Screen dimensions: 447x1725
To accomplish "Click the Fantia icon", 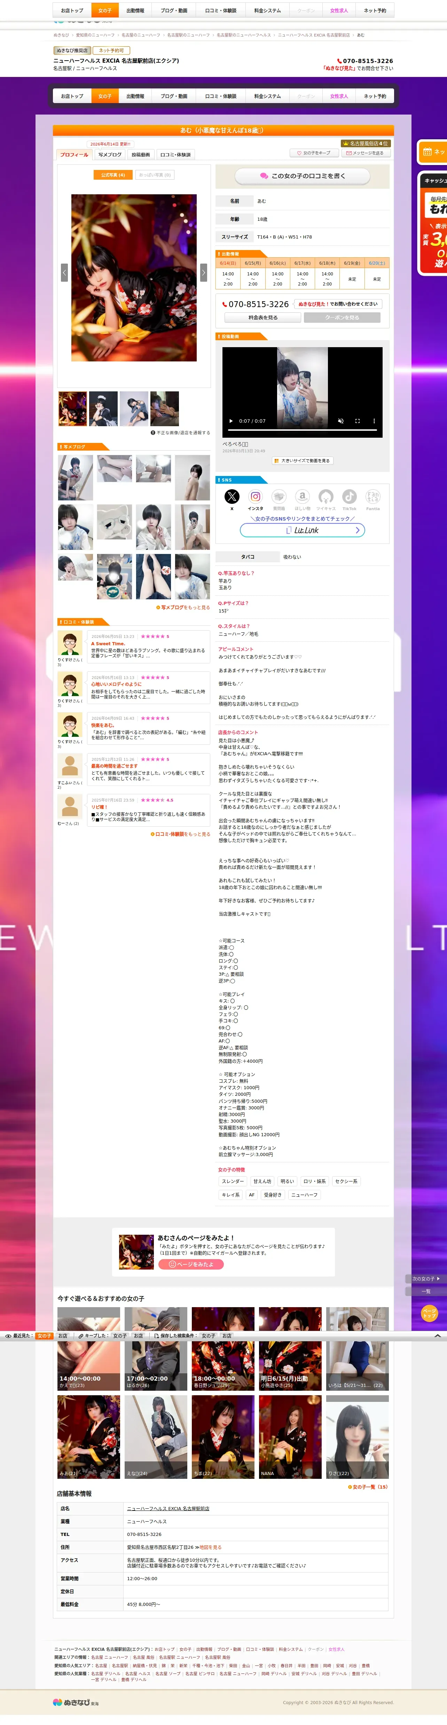I will [373, 496].
